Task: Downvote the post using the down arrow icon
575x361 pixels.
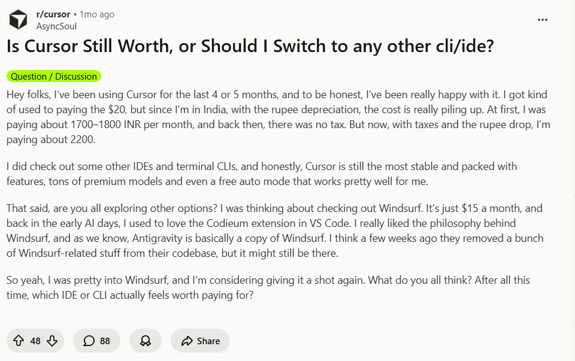Action: (x=52, y=341)
